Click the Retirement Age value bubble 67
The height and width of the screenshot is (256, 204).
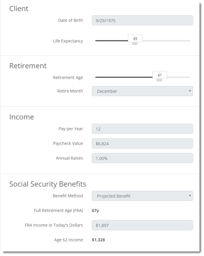160,75
